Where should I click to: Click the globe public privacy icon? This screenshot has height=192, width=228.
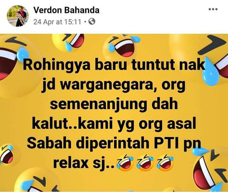[92, 22]
